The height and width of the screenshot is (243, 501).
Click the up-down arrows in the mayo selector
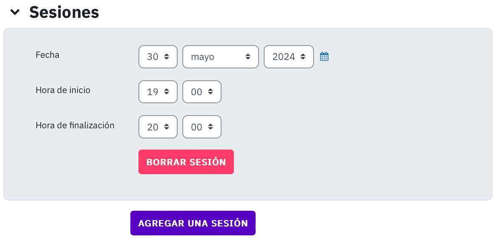click(248, 57)
